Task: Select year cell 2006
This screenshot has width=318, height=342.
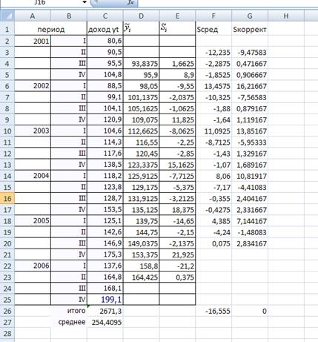Action: pos(33,266)
